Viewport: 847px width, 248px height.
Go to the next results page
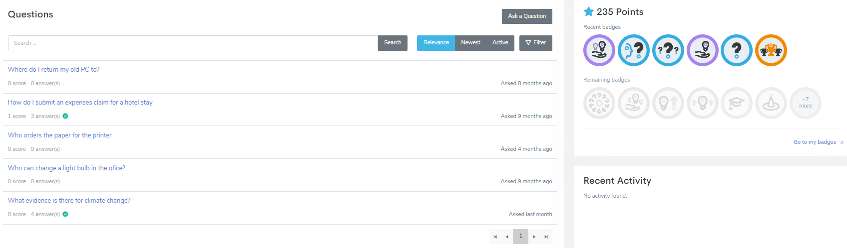pos(534,237)
